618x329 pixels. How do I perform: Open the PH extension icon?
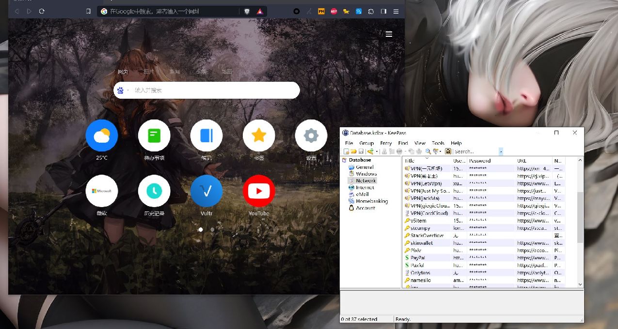tap(321, 11)
